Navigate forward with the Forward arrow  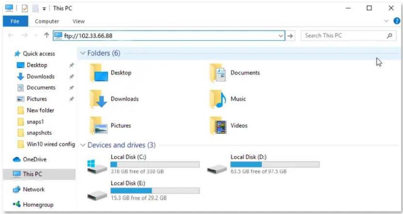tap(24, 35)
